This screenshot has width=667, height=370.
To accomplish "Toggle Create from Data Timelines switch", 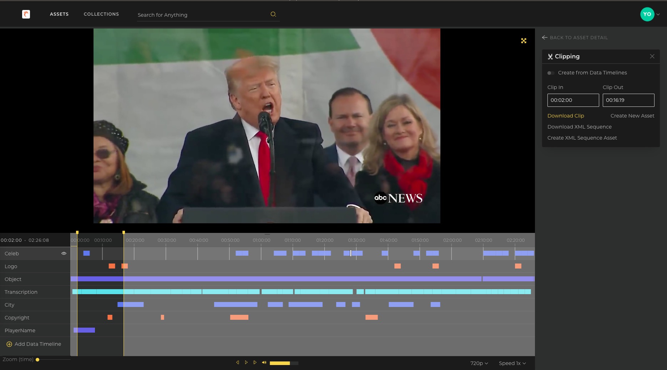I will point(551,73).
